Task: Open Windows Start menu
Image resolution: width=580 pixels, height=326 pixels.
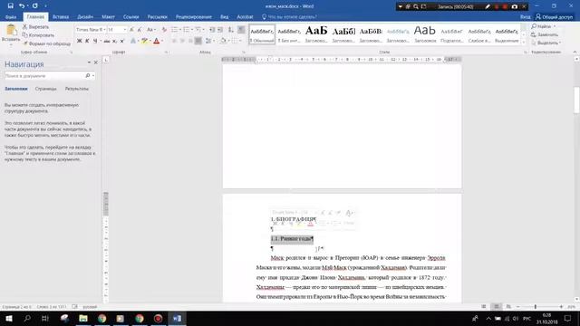Action: (x=9, y=318)
